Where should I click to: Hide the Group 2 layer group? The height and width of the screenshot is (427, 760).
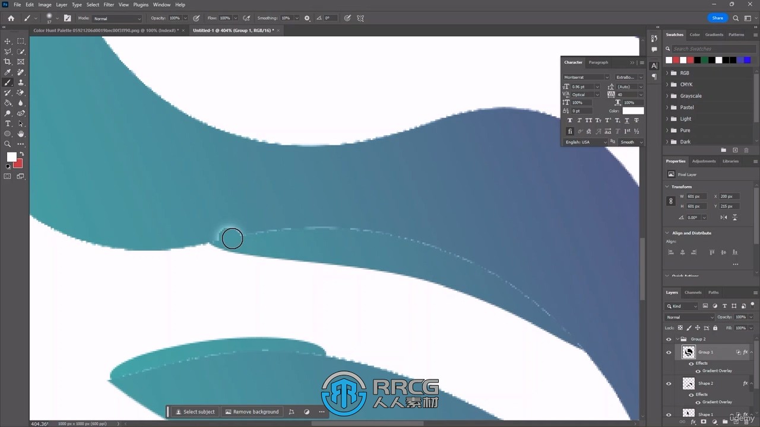[669, 339]
